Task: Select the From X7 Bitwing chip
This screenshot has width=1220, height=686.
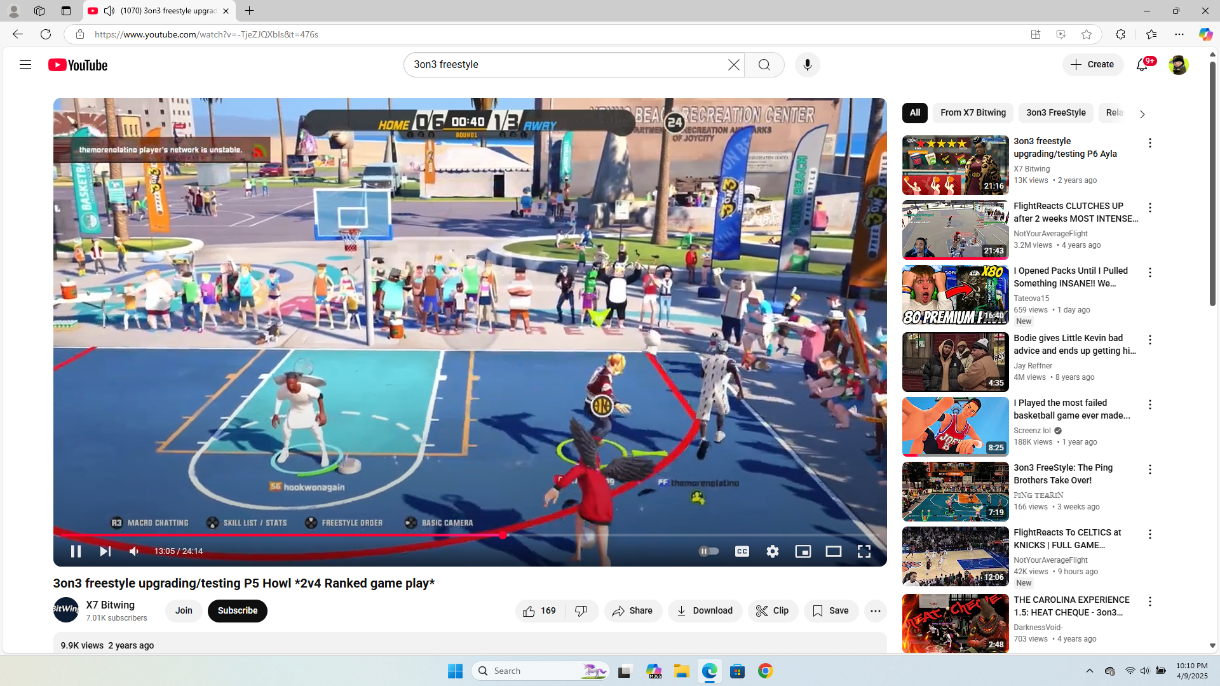Action: tap(973, 113)
